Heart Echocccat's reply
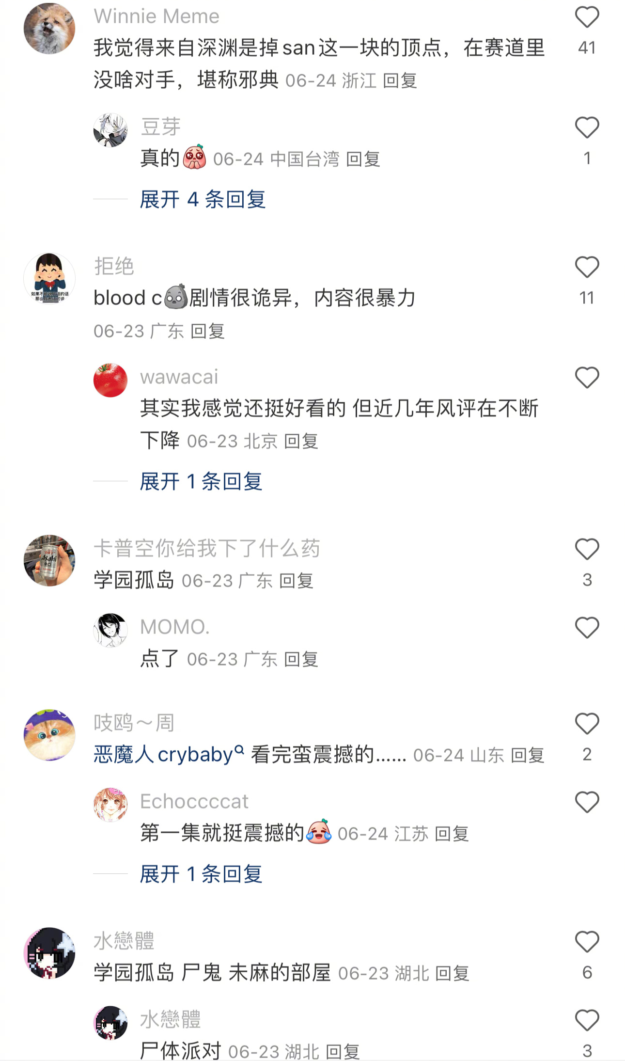The width and height of the screenshot is (625, 1061). [587, 802]
